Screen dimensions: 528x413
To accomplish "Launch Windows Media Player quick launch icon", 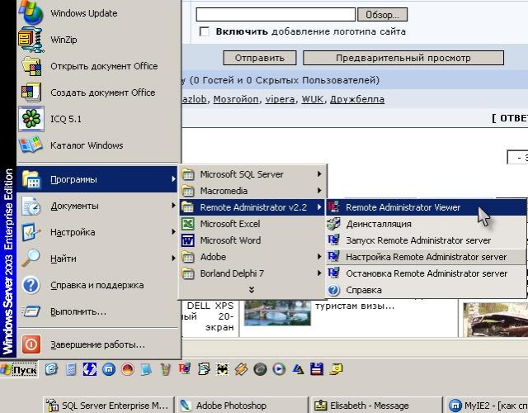I will pyautogui.click(x=279, y=369).
